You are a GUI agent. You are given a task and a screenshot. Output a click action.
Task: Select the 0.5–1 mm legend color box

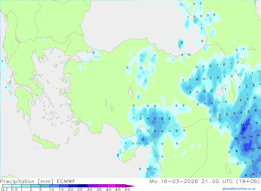pyautogui.click(x=17, y=186)
